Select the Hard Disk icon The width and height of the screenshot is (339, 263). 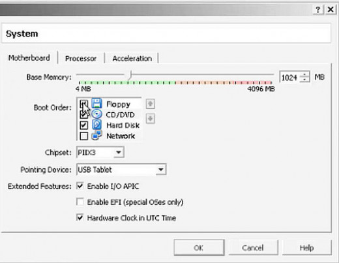pos(96,125)
